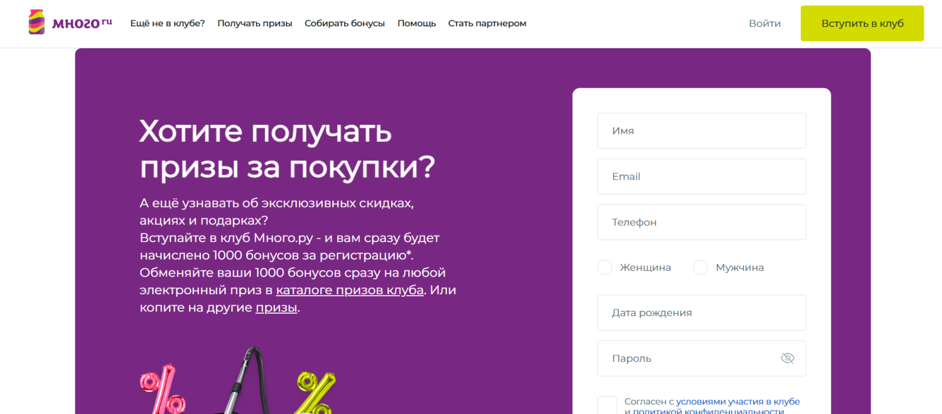Open the Дата рождения field

[x=701, y=313]
